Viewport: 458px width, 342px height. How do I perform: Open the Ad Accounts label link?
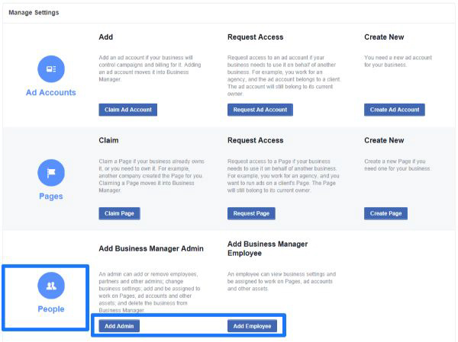[x=51, y=93]
